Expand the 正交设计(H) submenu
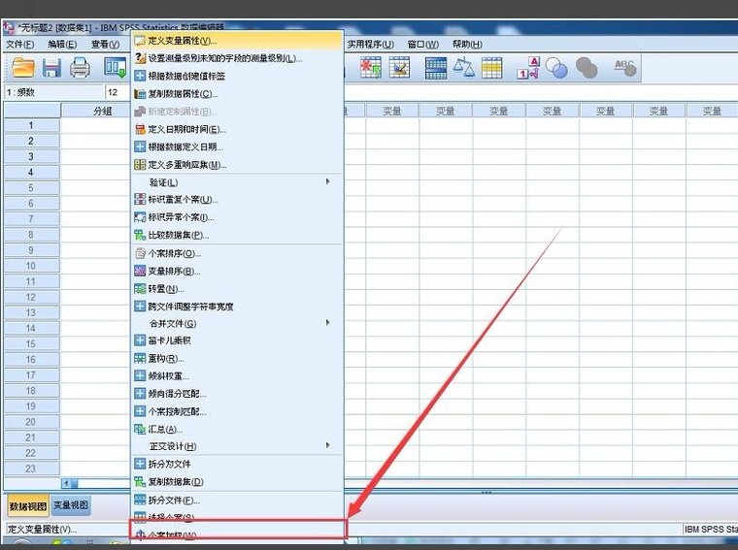The width and height of the screenshot is (738, 550). (x=237, y=446)
